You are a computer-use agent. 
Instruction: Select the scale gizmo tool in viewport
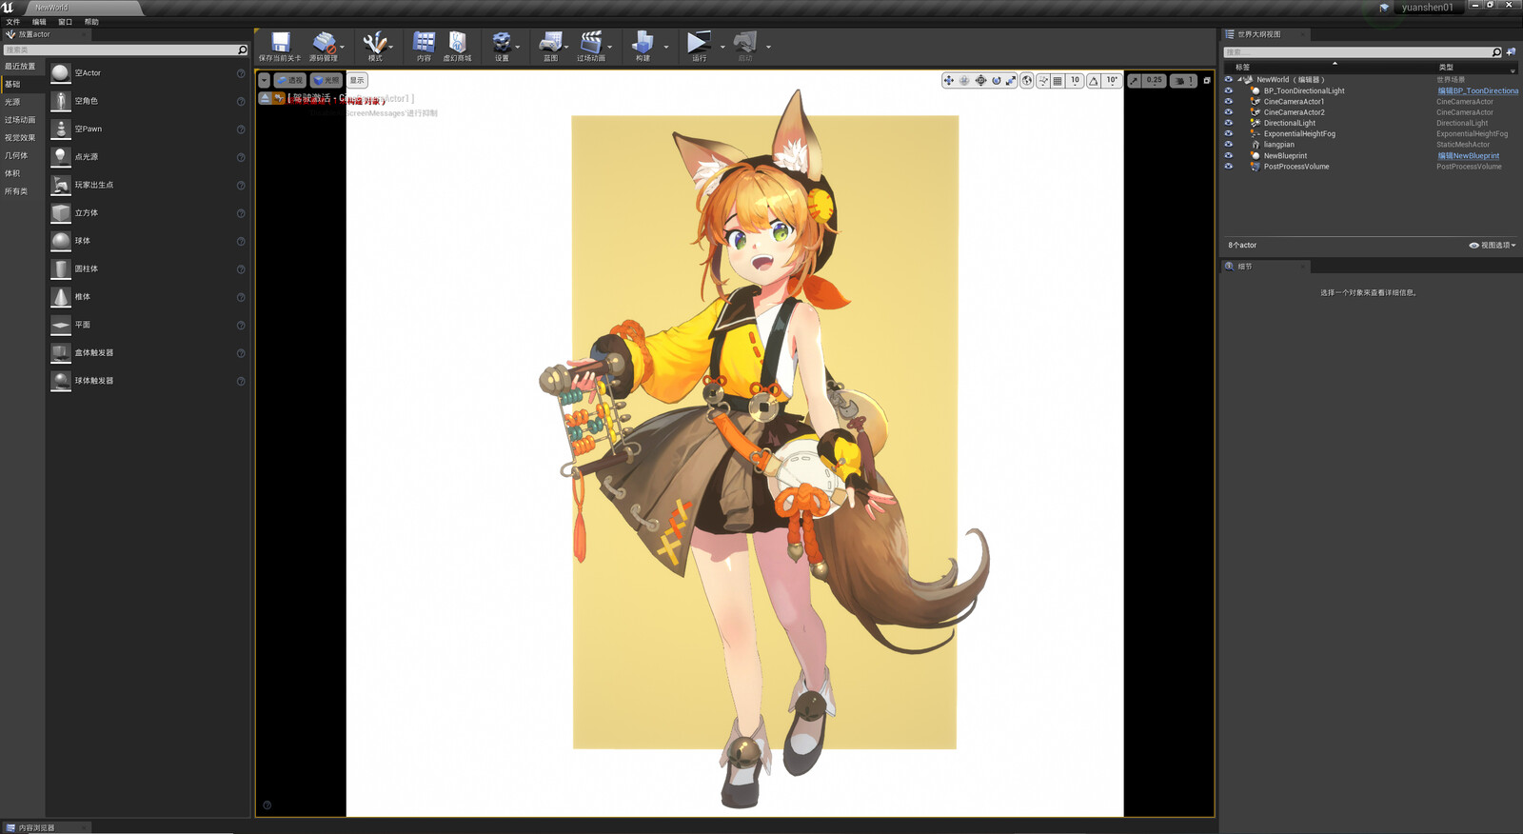point(1011,81)
